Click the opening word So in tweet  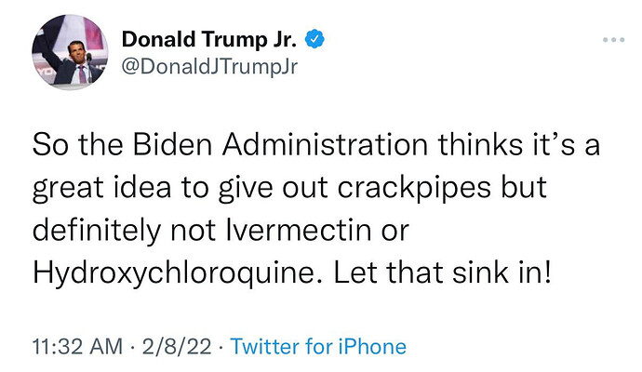pyautogui.click(x=50, y=145)
